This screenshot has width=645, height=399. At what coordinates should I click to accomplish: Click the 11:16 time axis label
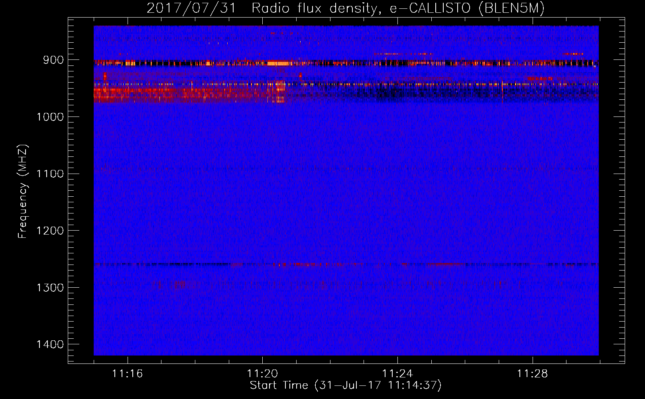click(x=127, y=374)
